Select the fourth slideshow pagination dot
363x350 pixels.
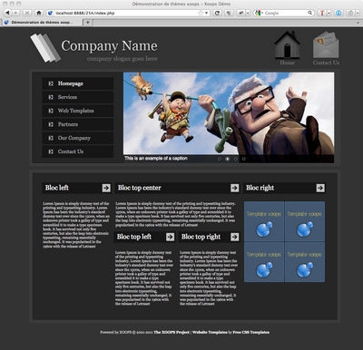coord(243,159)
